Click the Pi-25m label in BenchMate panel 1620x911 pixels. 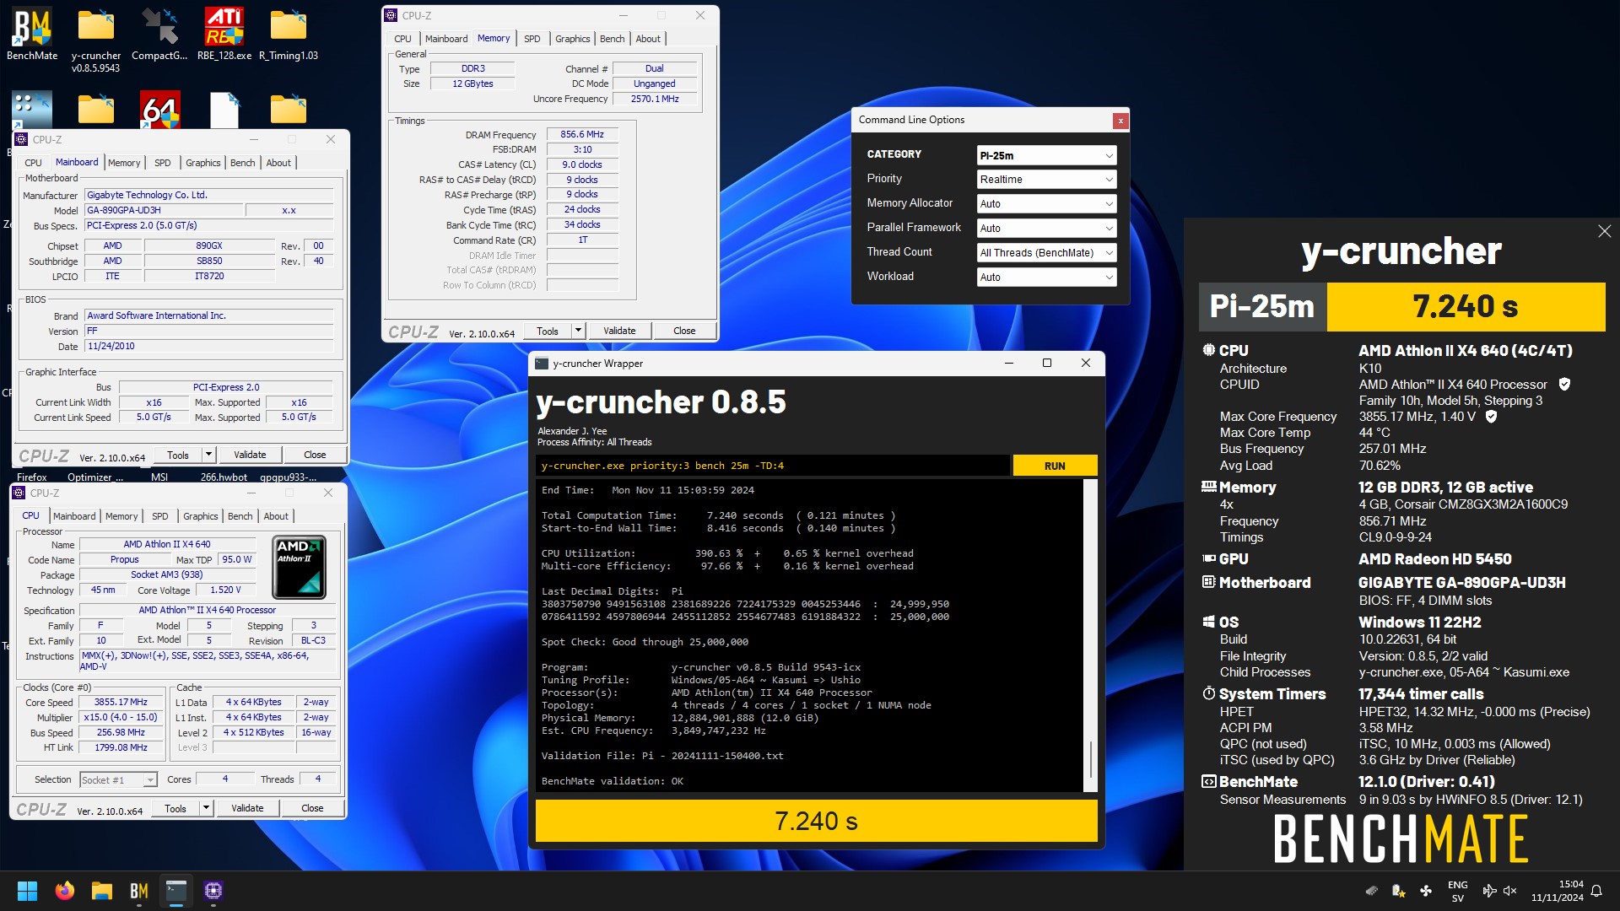[x=1262, y=306]
